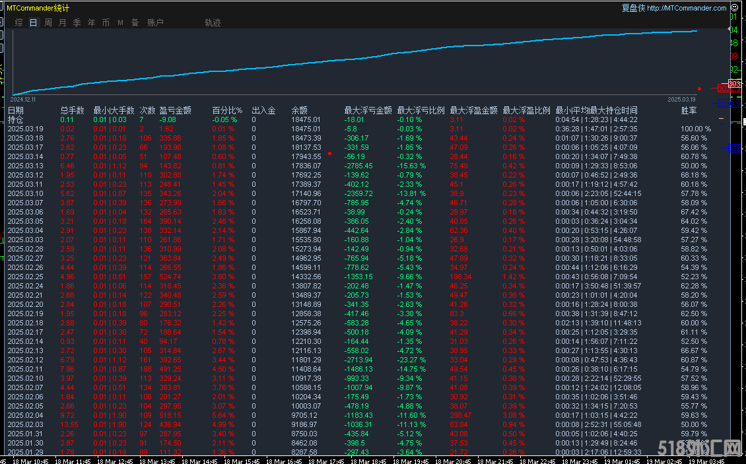Click the 最大浮亏金额 column header
Viewport: 746px width, 464px height.
point(368,110)
